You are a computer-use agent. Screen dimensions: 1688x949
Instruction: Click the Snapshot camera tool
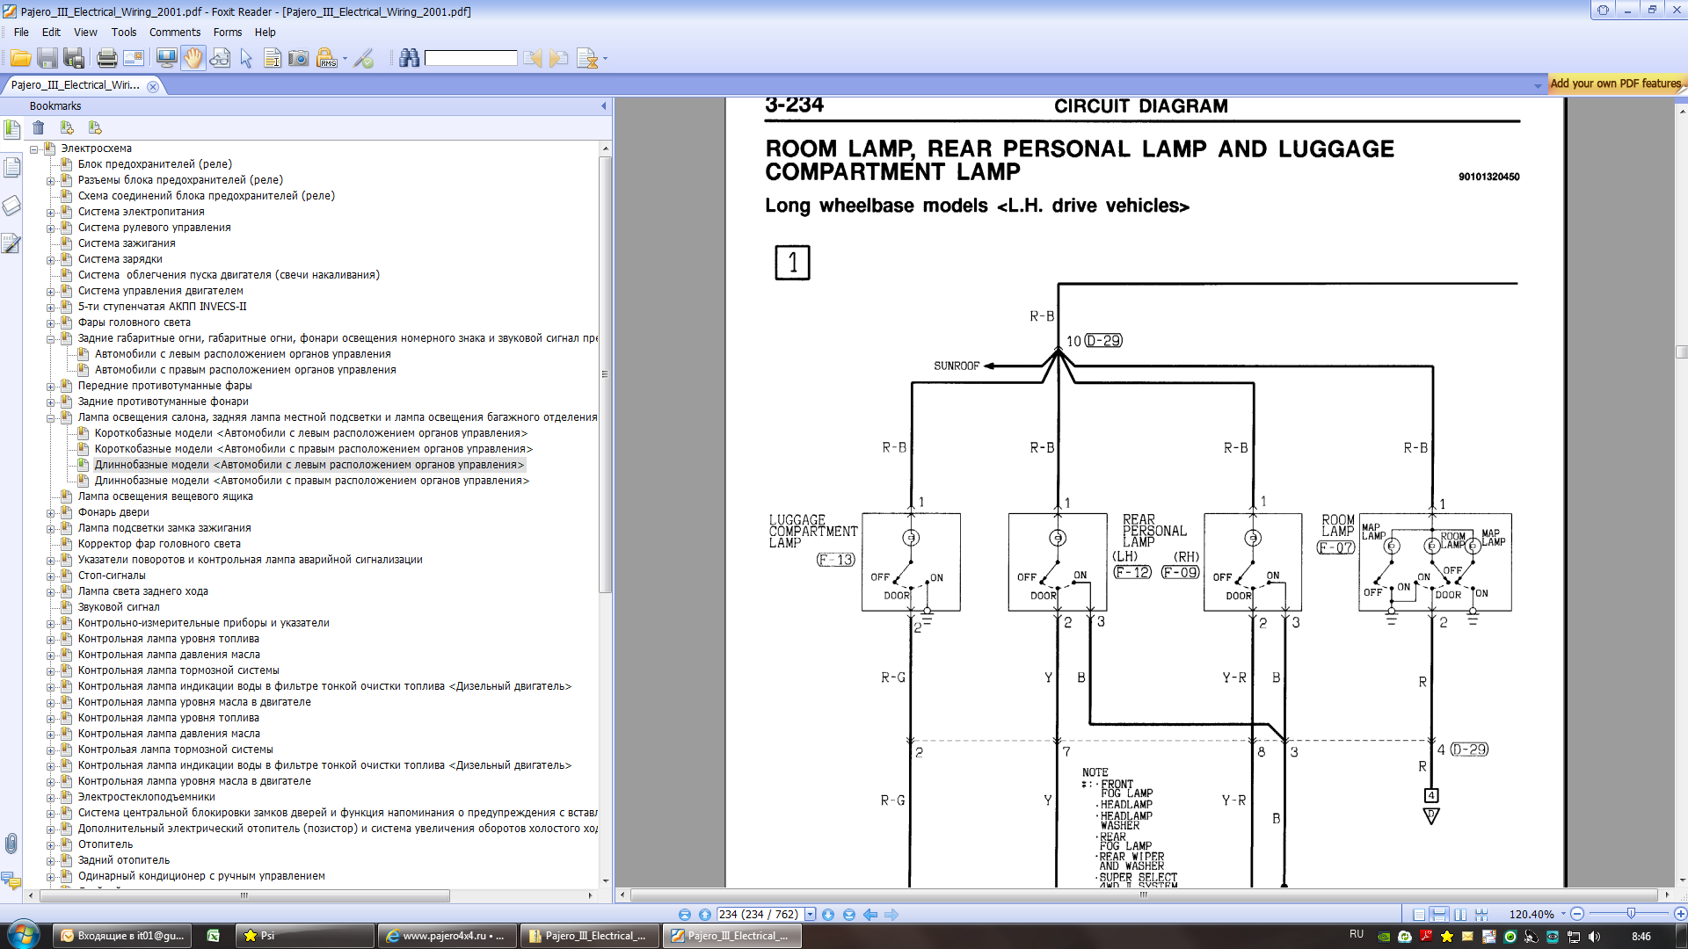point(299,59)
